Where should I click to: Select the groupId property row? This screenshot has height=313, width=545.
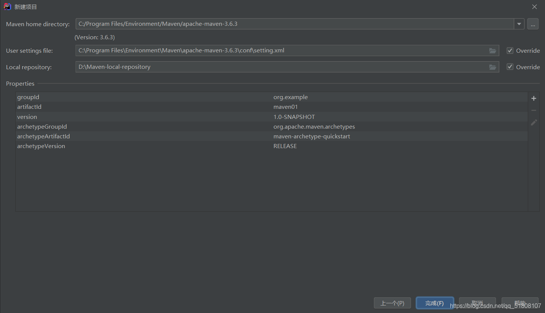pos(272,97)
